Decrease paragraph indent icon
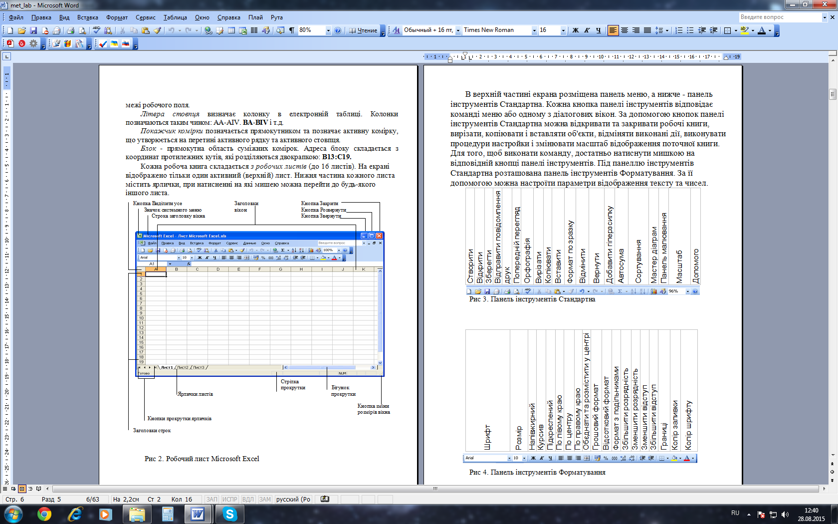This screenshot has height=524, width=838. coord(702,30)
